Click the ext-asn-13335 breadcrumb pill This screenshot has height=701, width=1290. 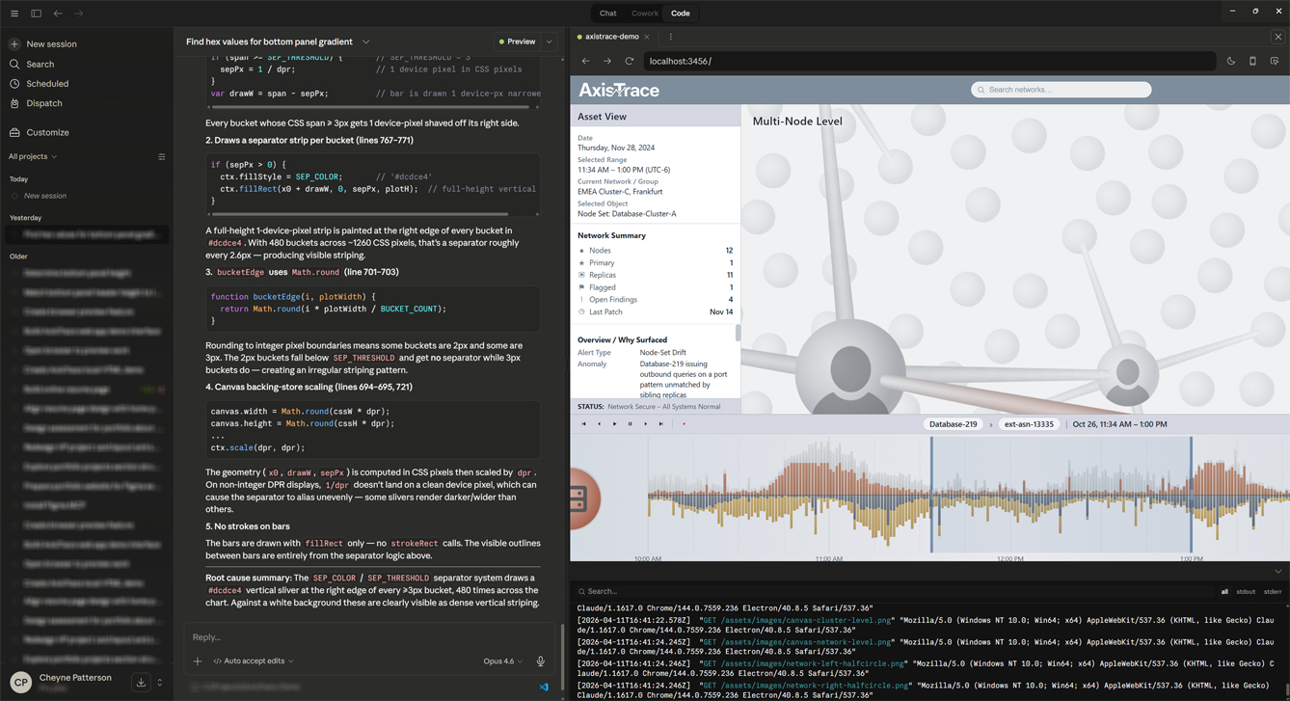click(1029, 424)
